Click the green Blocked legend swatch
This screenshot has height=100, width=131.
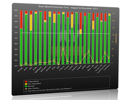[26, 86]
